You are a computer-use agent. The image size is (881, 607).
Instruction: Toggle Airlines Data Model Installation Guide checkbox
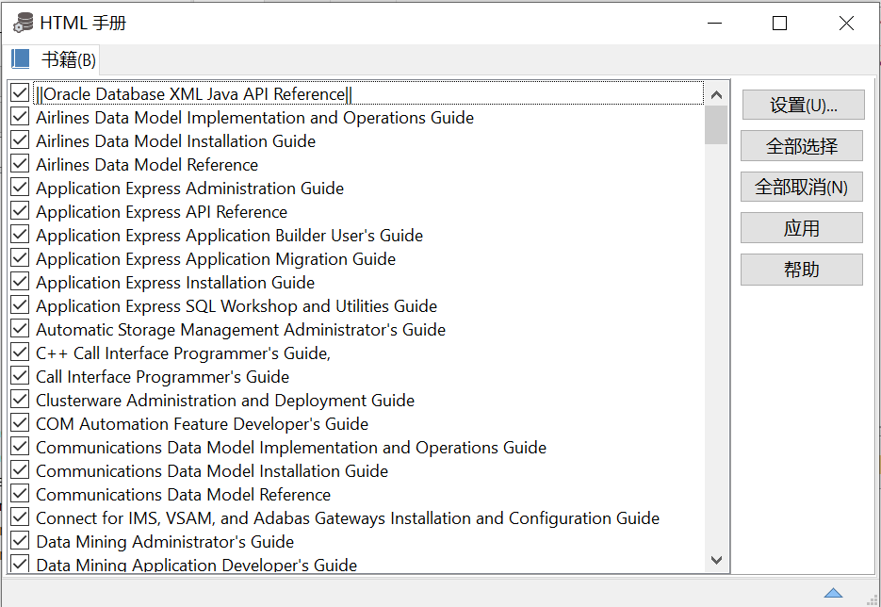[20, 139]
